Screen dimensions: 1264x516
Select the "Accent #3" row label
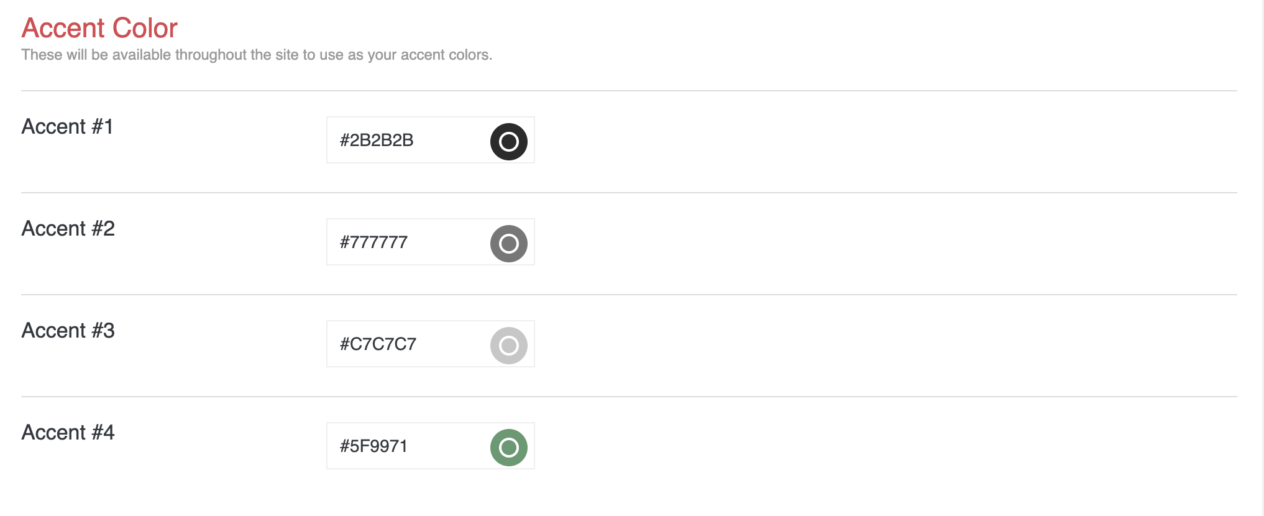(x=68, y=331)
